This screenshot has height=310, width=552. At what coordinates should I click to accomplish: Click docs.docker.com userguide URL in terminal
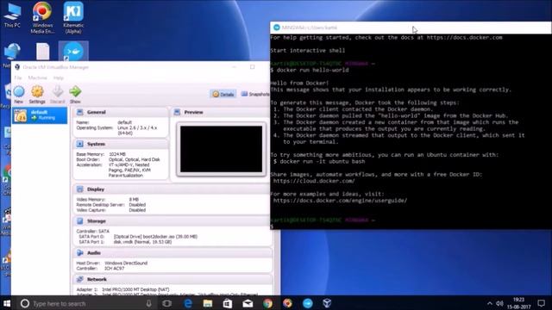point(340,201)
